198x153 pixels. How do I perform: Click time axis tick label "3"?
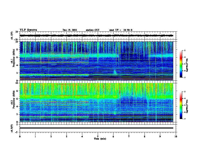[66, 136]
